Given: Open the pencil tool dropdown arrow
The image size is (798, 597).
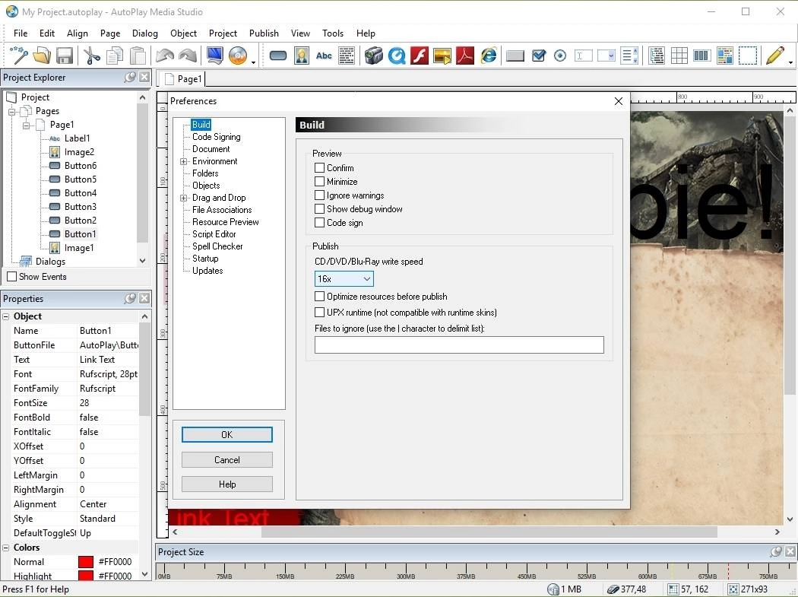Looking at the screenshot, I should coord(790,62).
